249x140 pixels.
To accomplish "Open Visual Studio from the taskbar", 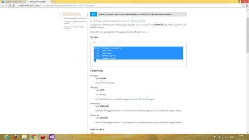I will [x=52, y=137].
